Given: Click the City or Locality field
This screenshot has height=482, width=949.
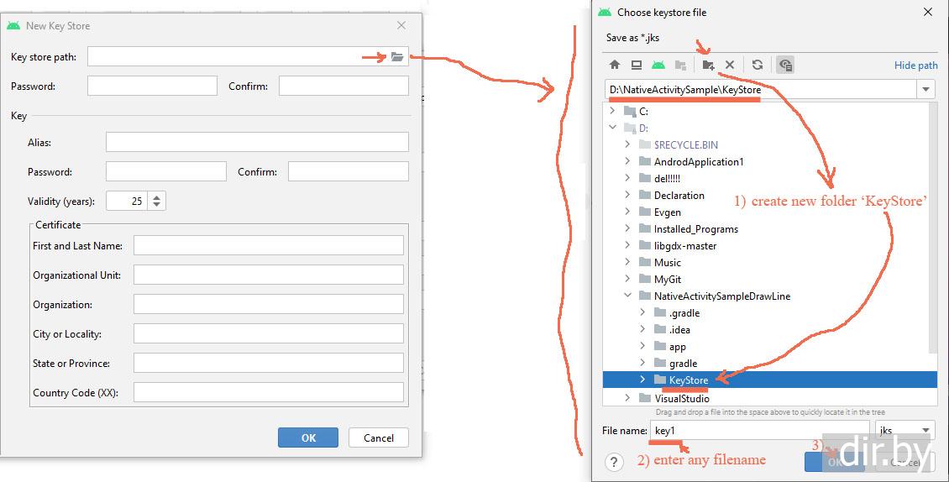Looking at the screenshot, I should (268, 333).
